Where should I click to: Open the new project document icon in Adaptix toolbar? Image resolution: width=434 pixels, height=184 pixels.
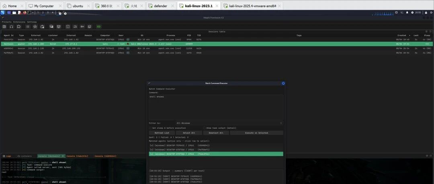pos(4,26)
